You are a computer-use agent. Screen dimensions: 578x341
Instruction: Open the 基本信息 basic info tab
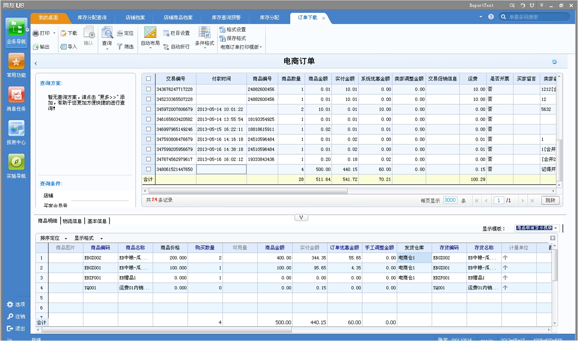(x=97, y=221)
